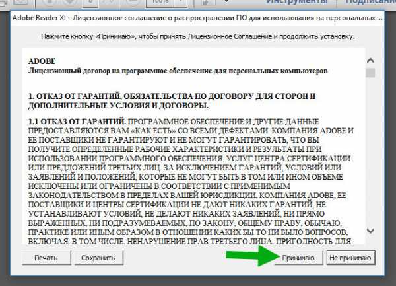Decline the license with Не принимаю
Screen dimensions: 396x286
point(350,258)
